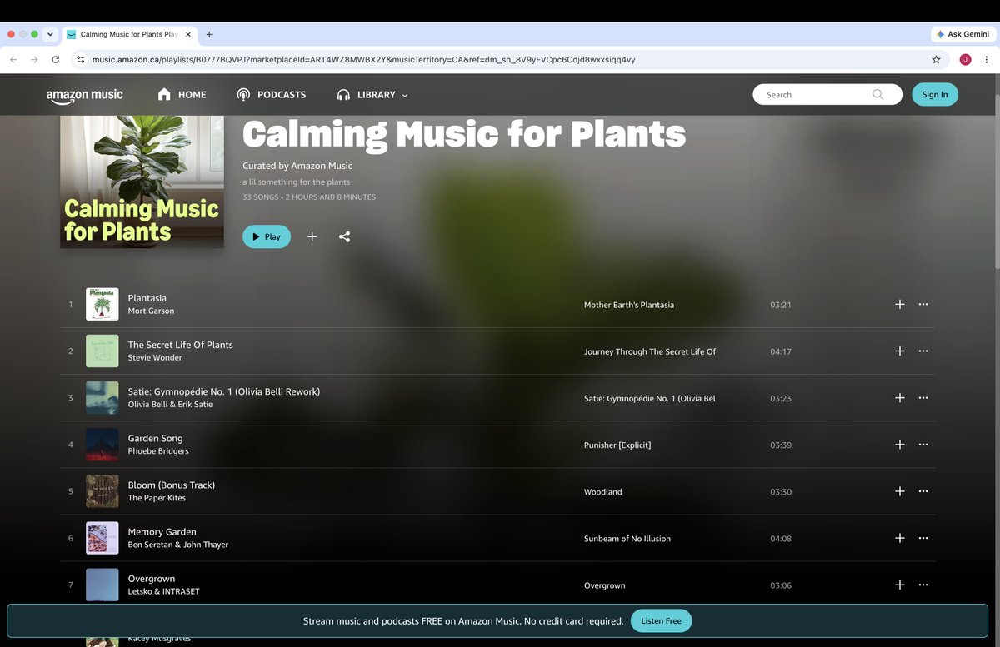Open album Woodland
Image resolution: width=1000 pixels, height=647 pixels.
[603, 491]
